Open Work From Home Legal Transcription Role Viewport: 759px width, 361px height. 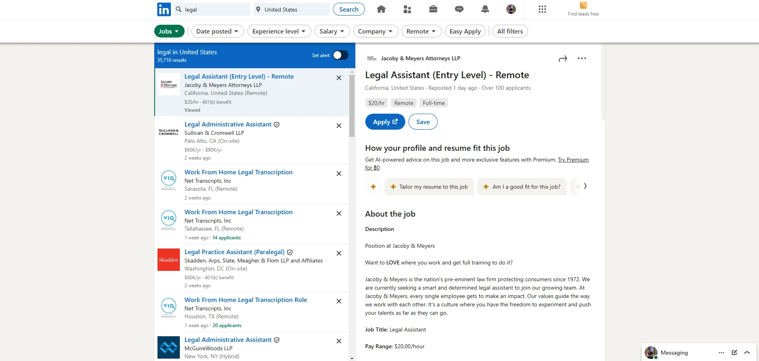click(246, 300)
